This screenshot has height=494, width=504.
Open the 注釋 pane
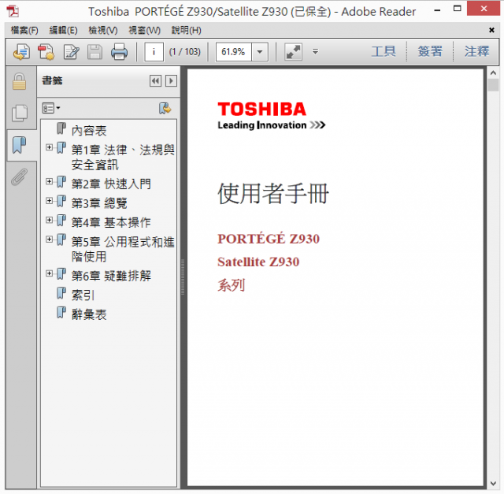click(476, 51)
